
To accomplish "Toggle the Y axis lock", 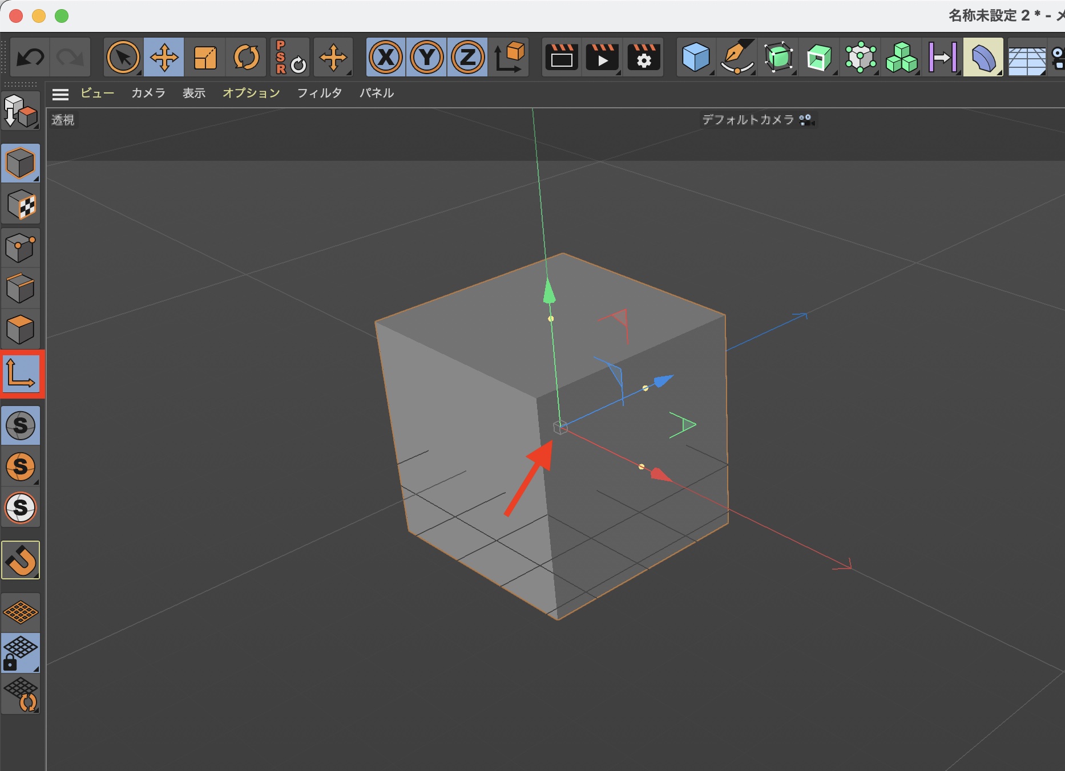I will tap(427, 58).
